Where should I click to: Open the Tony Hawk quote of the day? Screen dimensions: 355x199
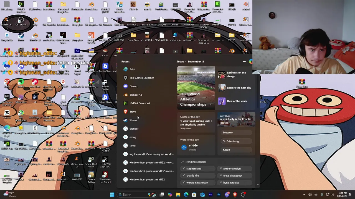(196, 122)
